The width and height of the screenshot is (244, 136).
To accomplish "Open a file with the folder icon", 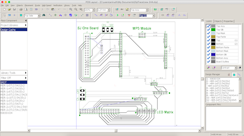I will 9,10.
